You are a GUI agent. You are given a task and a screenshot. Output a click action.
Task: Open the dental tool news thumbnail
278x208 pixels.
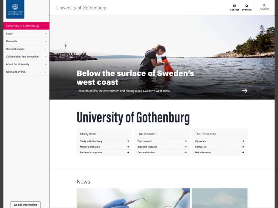coord(133,198)
